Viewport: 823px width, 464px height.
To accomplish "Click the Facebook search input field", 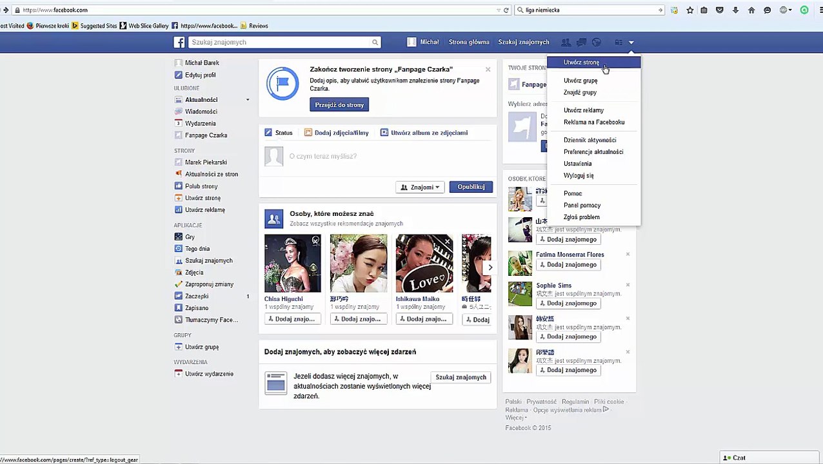I will 279,43.
